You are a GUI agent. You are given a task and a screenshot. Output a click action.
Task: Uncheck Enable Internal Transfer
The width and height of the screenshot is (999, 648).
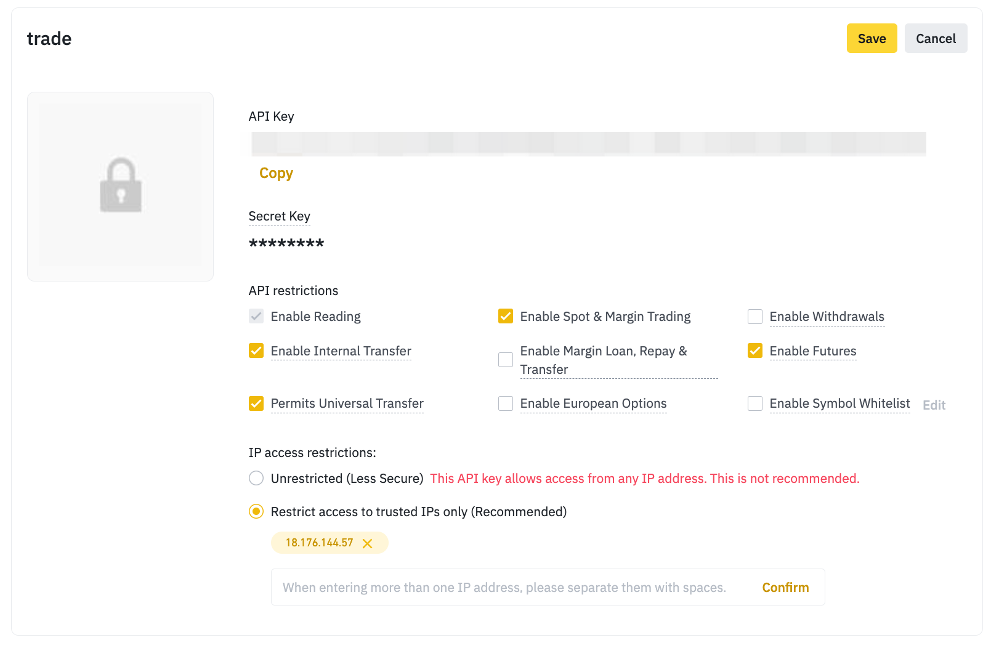pyautogui.click(x=256, y=351)
